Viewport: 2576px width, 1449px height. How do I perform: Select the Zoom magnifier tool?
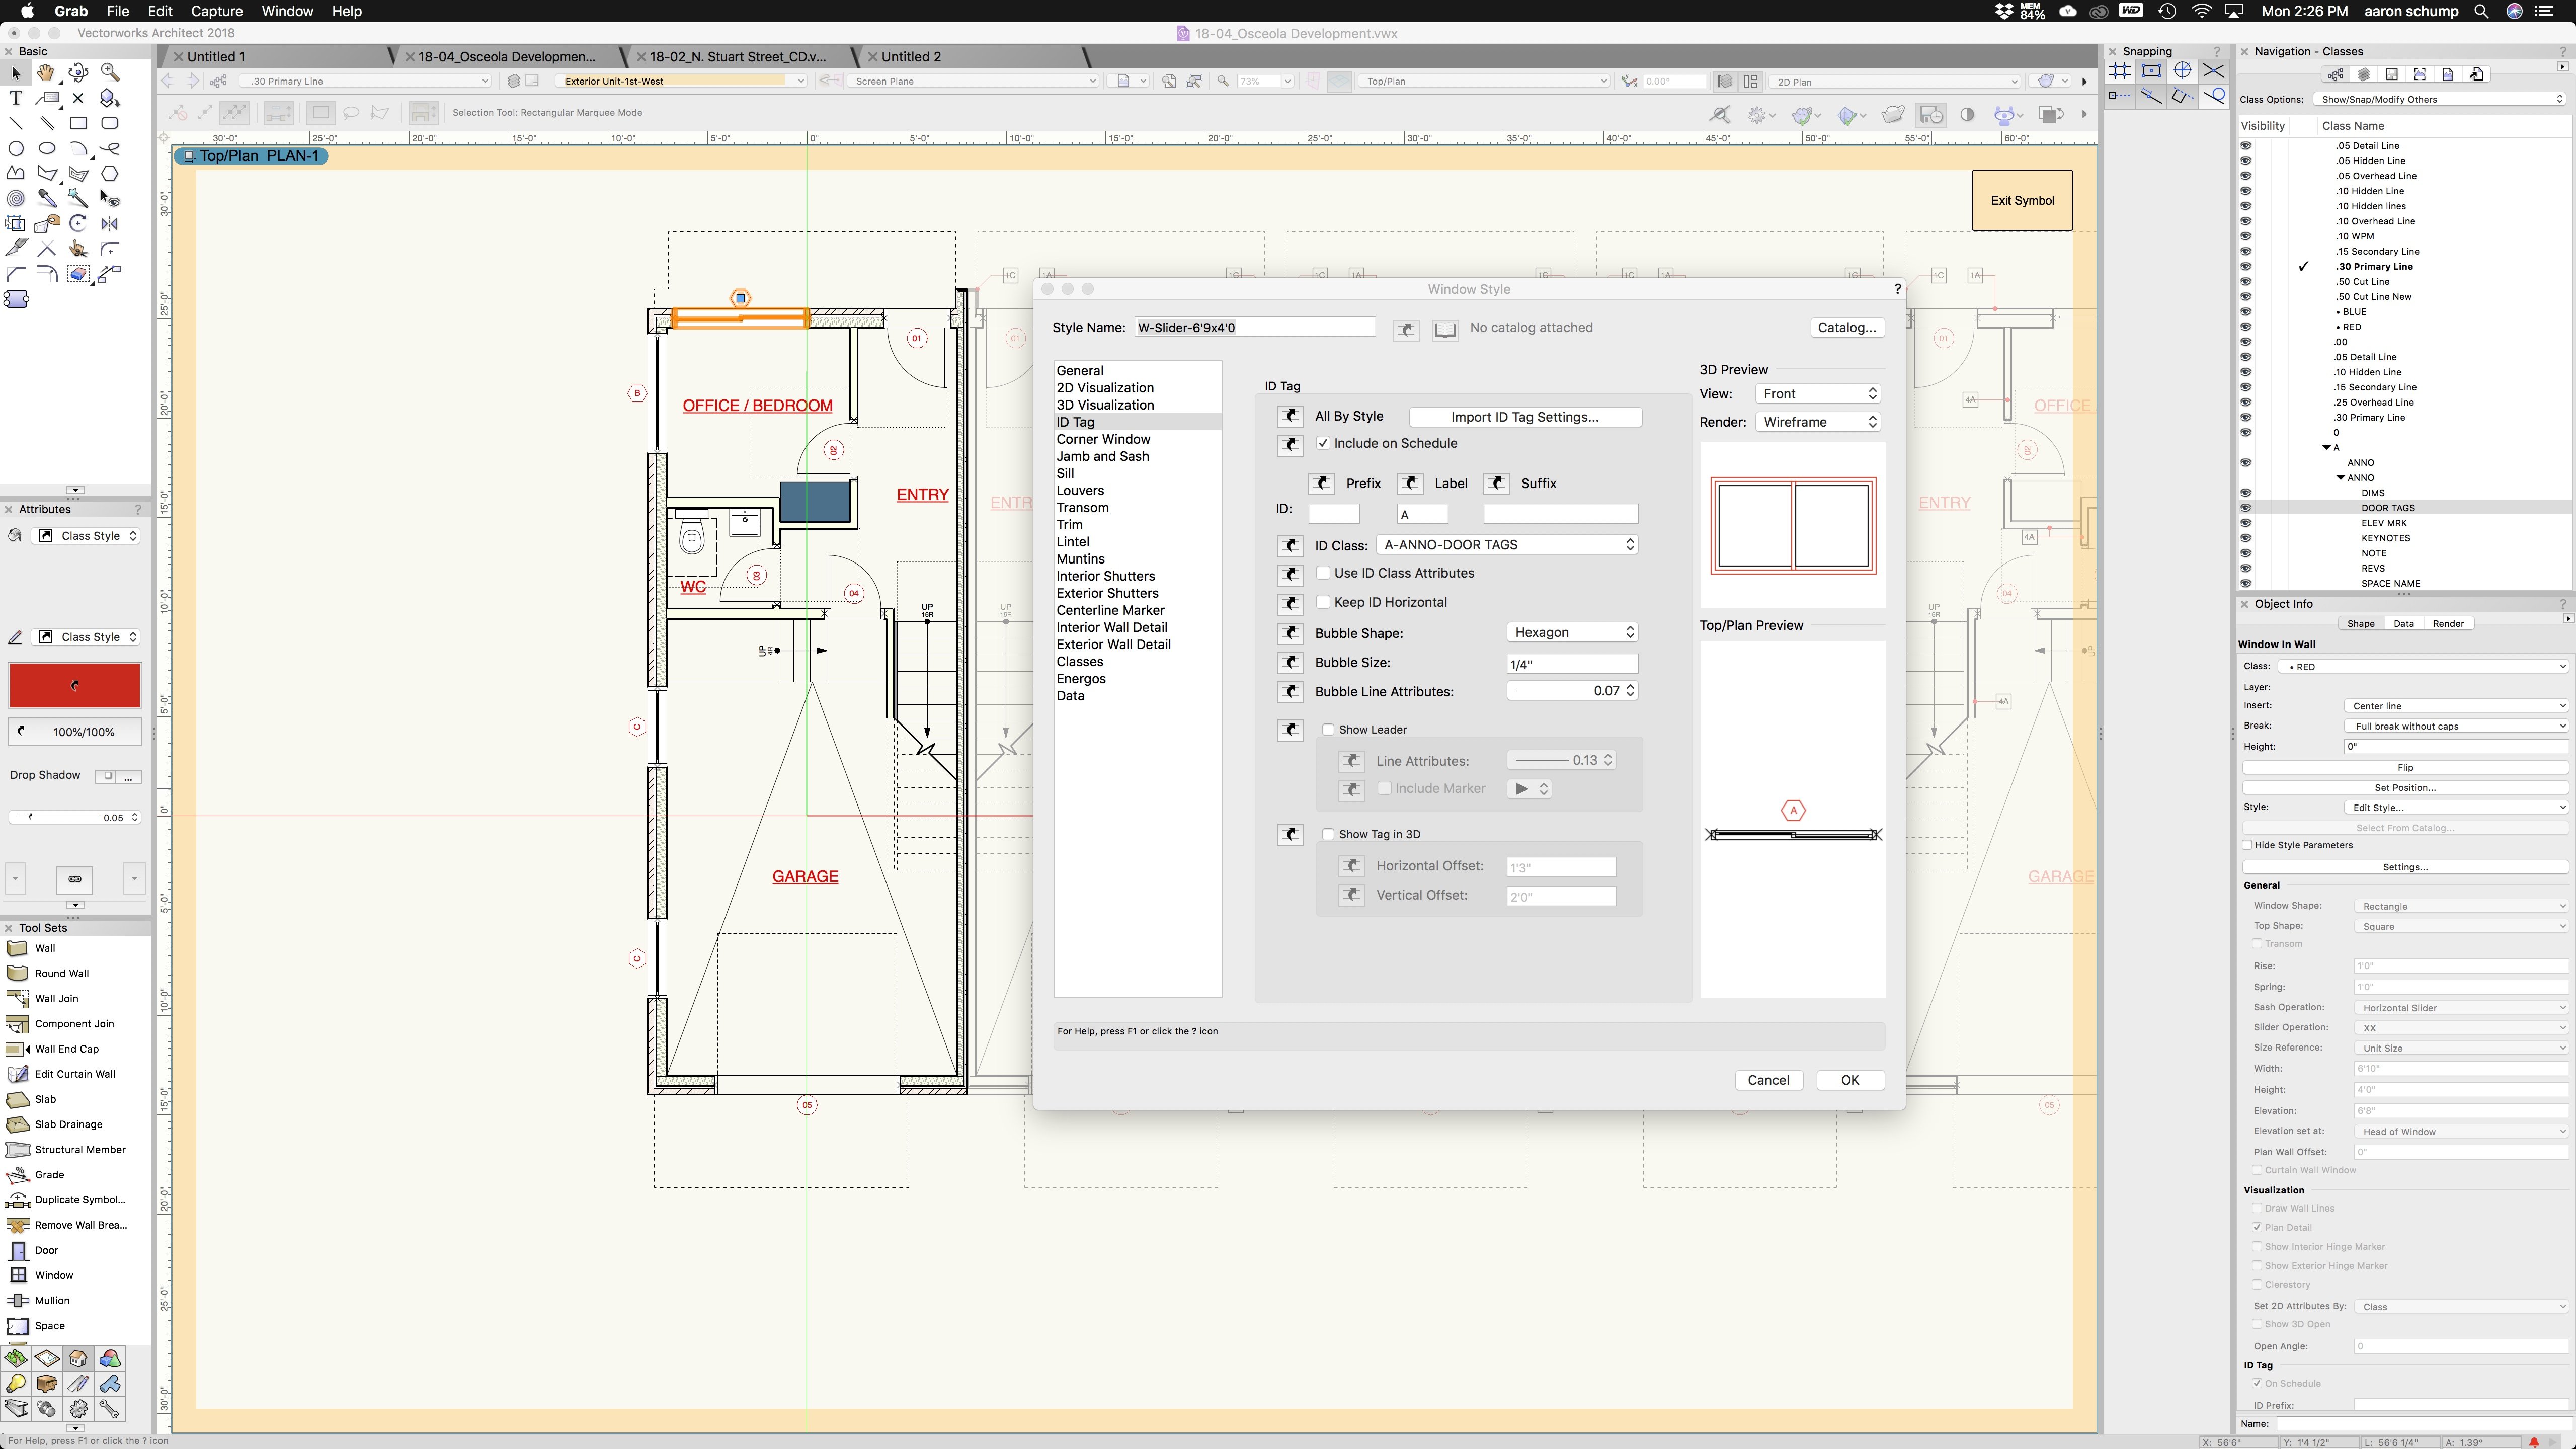[x=110, y=73]
